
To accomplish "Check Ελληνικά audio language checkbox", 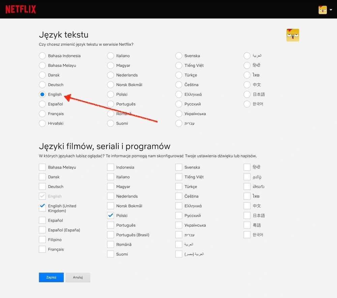I will point(179,206).
